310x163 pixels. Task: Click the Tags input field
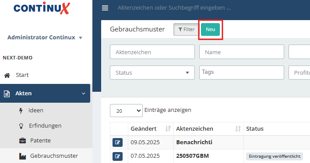coord(242,73)
